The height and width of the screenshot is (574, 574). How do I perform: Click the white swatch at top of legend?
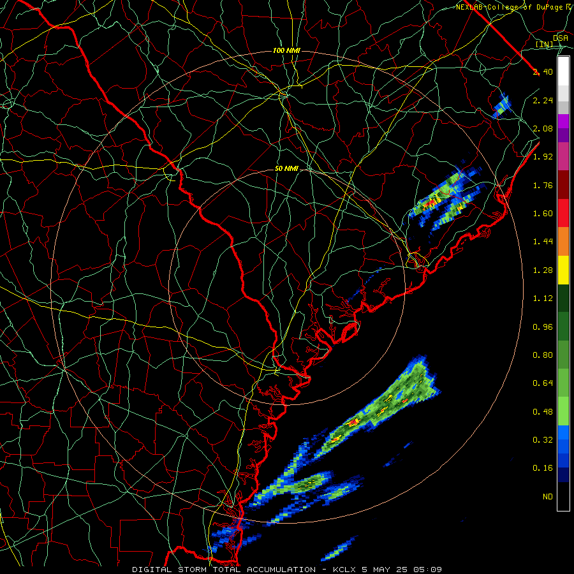tap(563, 71)
